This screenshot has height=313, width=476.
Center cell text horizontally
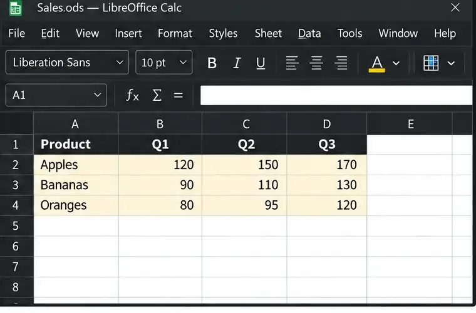(316, 63)
